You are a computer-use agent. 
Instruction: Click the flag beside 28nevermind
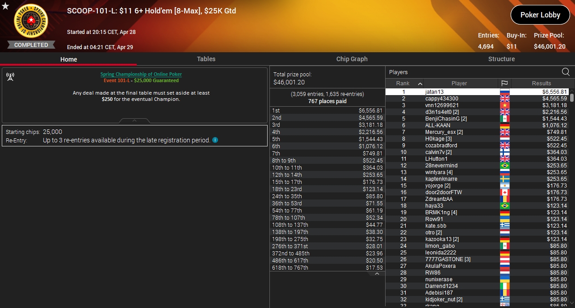[504, 166]
